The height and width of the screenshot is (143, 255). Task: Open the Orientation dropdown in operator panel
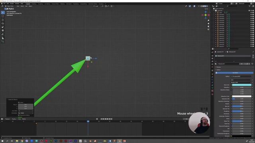[26, 113]
